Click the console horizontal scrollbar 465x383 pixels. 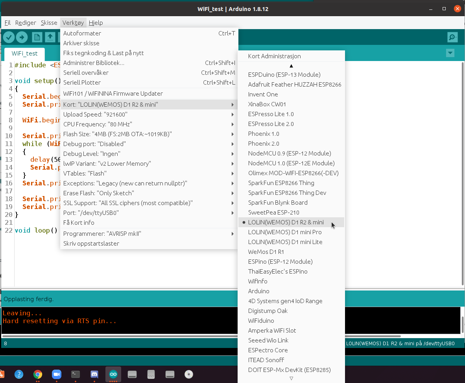coord(202,336)
